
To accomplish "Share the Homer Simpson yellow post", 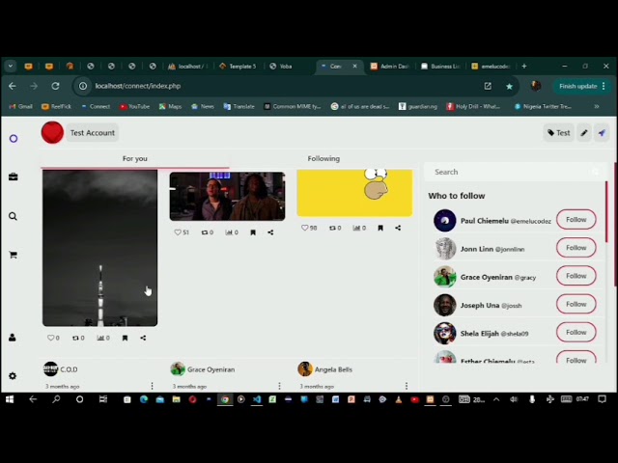I will point(398,228).
